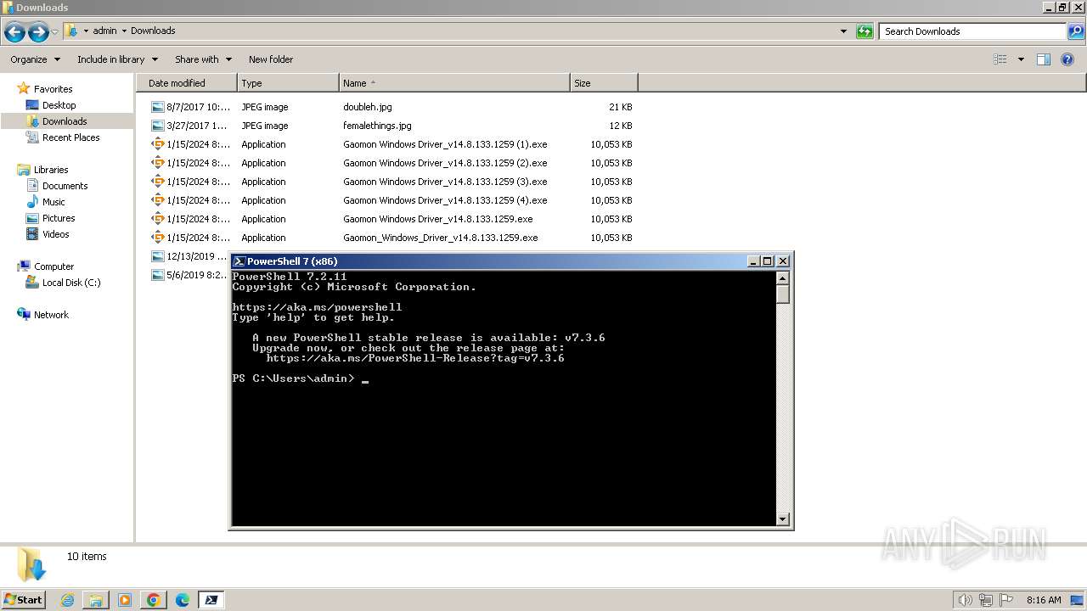Click the volume speaker tray icon
1087x611 pixels.
tap(966, 600)
